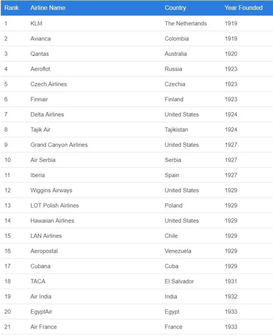The width and height of the screenshot is (273, 336).
Task: Click the Avianca airline name
Action: click(41, 39)
